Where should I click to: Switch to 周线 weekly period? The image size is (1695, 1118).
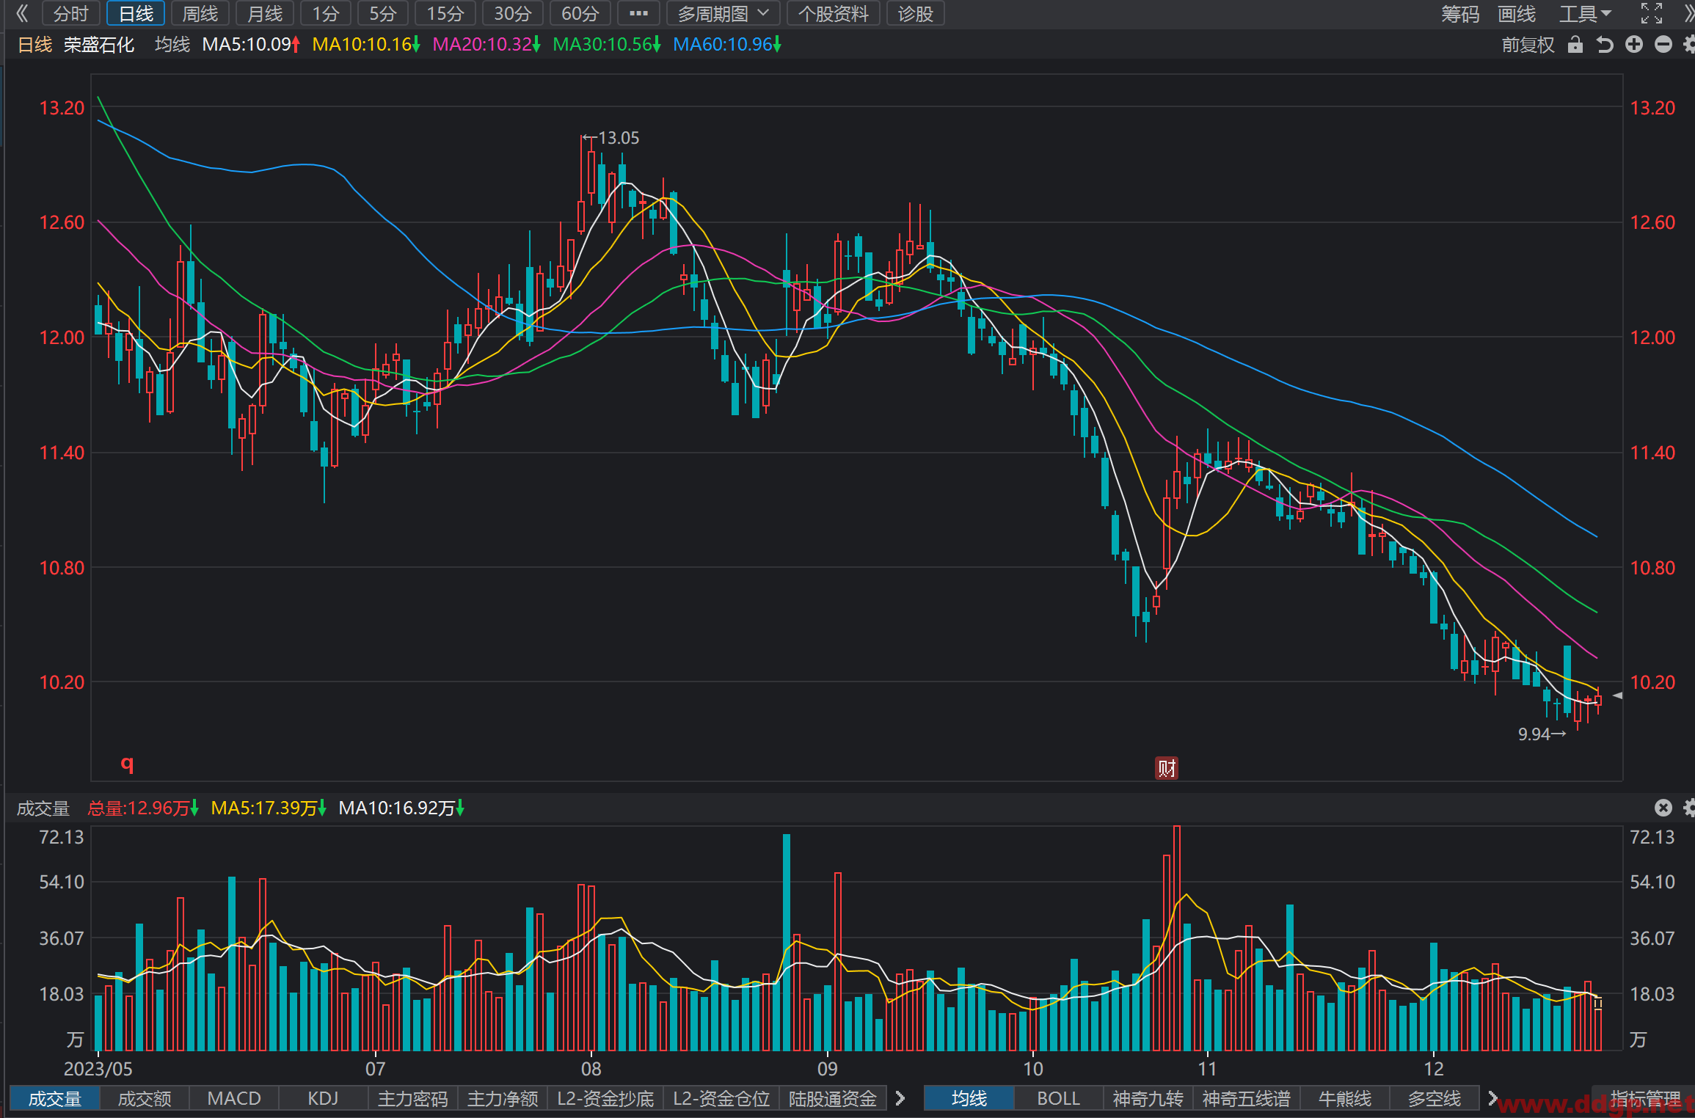[x=200, y=13]
